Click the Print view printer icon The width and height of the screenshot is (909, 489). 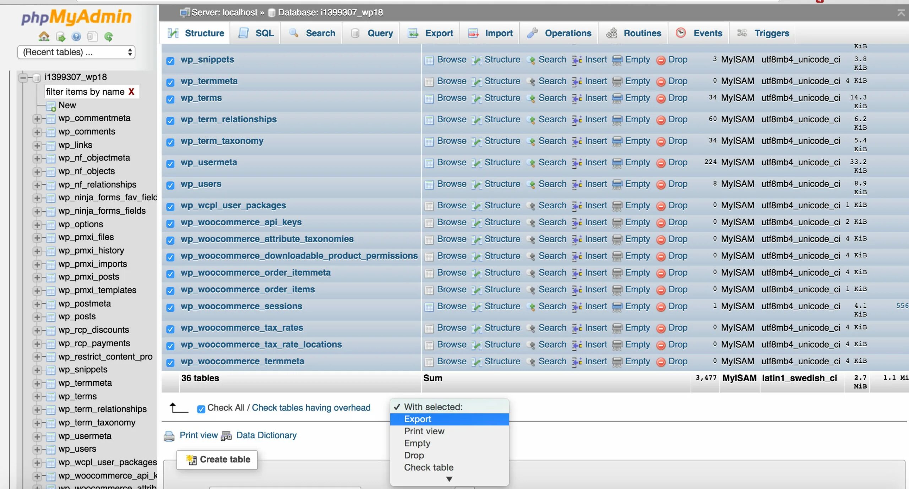coord(169,436)
